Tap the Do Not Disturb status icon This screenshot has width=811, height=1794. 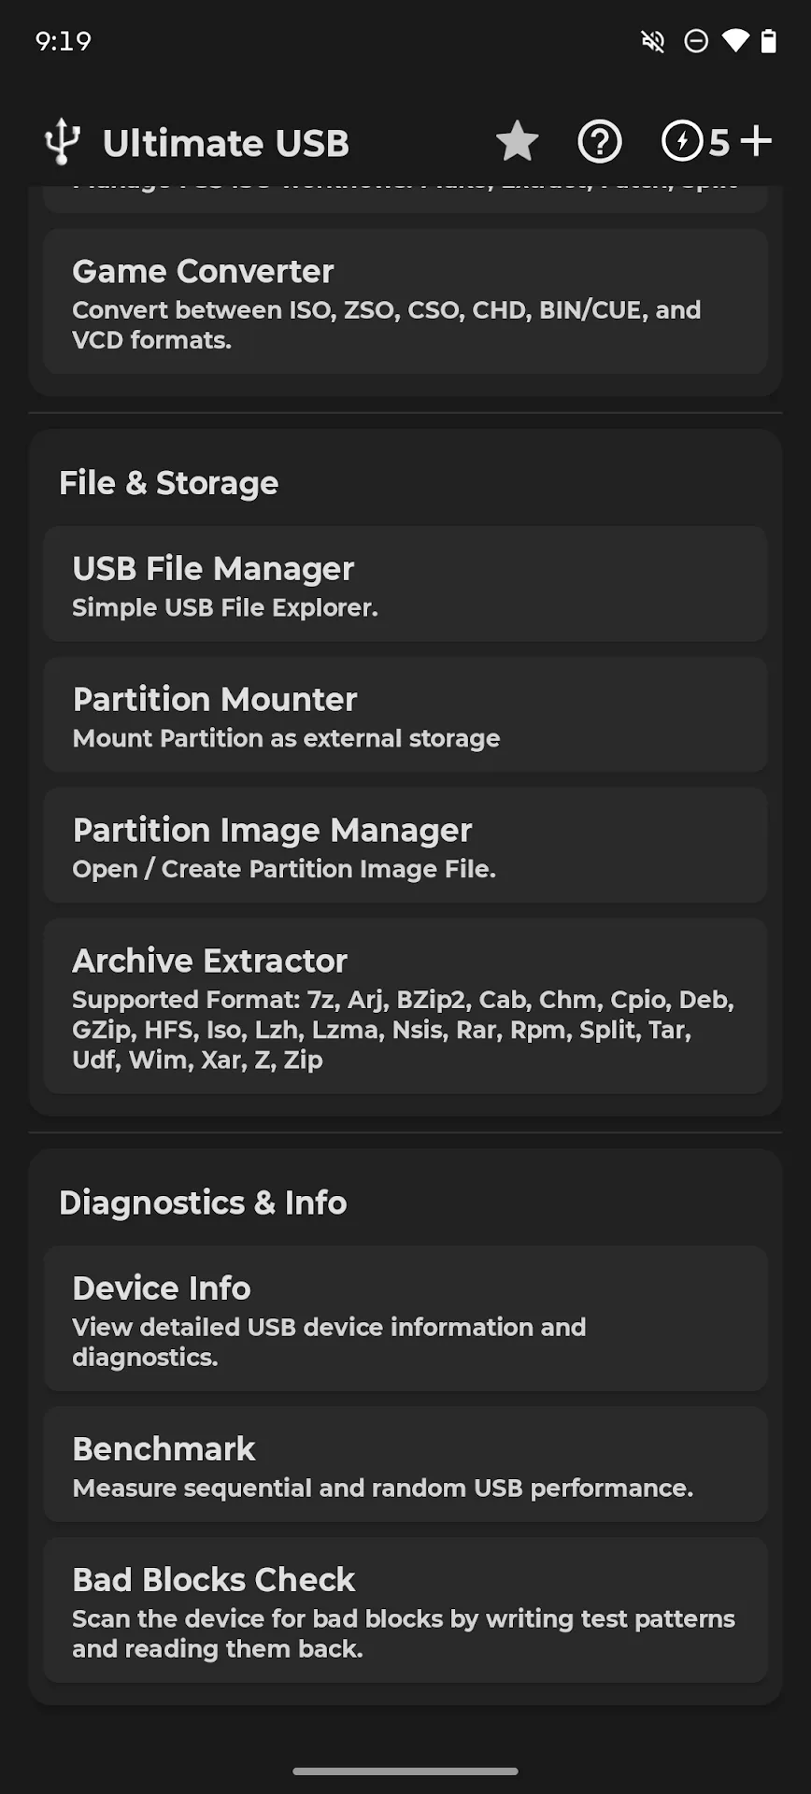[x=696, y=41]
